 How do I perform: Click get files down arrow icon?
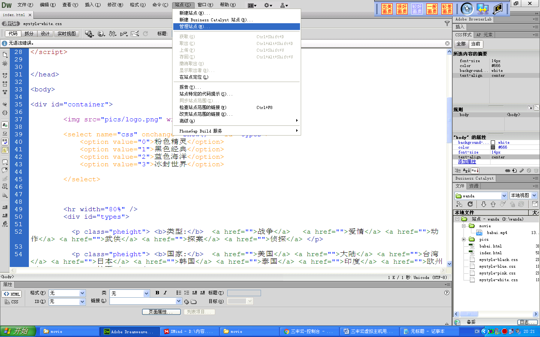coord(484,204)
